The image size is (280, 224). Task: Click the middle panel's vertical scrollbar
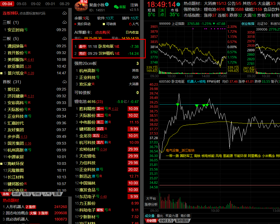coord(142,112)
